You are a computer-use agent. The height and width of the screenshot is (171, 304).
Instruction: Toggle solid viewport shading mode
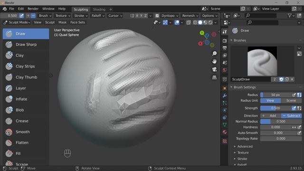[x=200, y=22]
